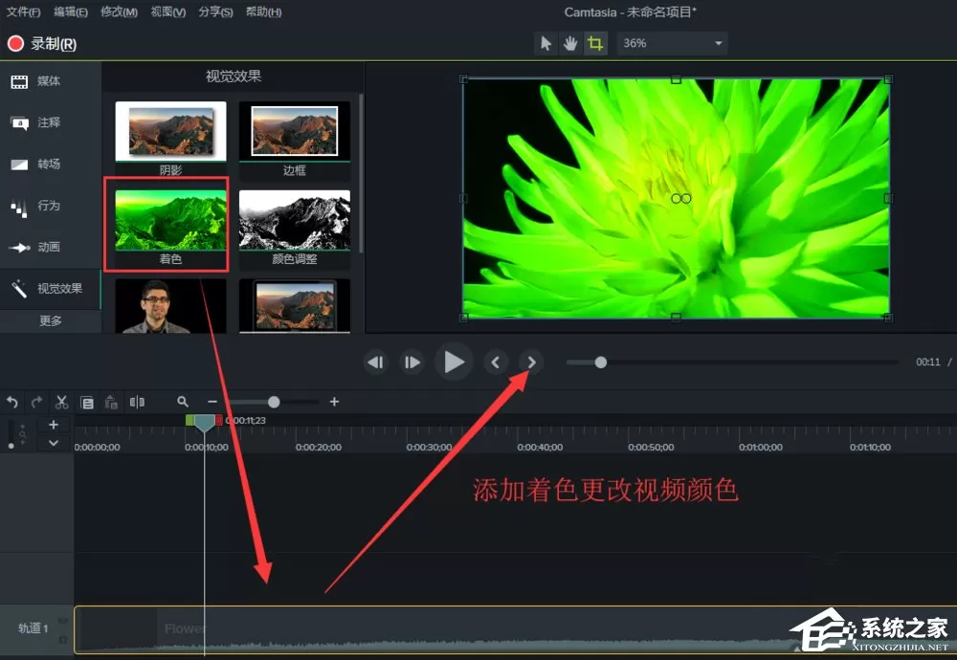
Task: Select the hand pan tool
Action: coord(570,43)
